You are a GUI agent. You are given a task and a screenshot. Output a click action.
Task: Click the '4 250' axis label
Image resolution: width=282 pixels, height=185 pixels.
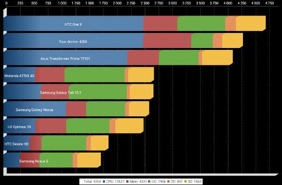pyautogui.click(x=242, y=3)
